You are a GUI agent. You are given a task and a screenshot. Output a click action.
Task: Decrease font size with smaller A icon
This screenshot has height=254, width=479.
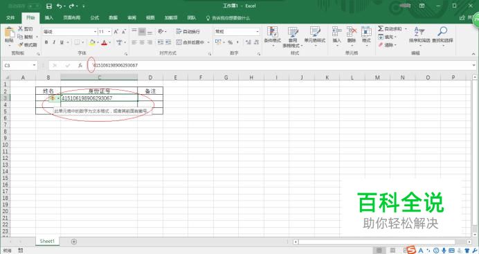[124, 32]
